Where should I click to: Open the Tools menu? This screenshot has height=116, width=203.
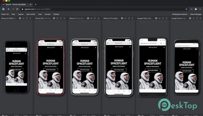point(40,14)
